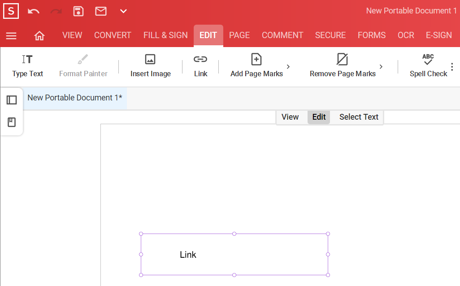460x286 pixels.
Task: Click the bottom-left link box handle
Action: point(141,275)
